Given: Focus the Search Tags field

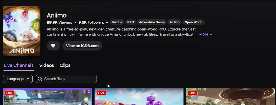Looking at the screenshot, I should click(66, 79).
